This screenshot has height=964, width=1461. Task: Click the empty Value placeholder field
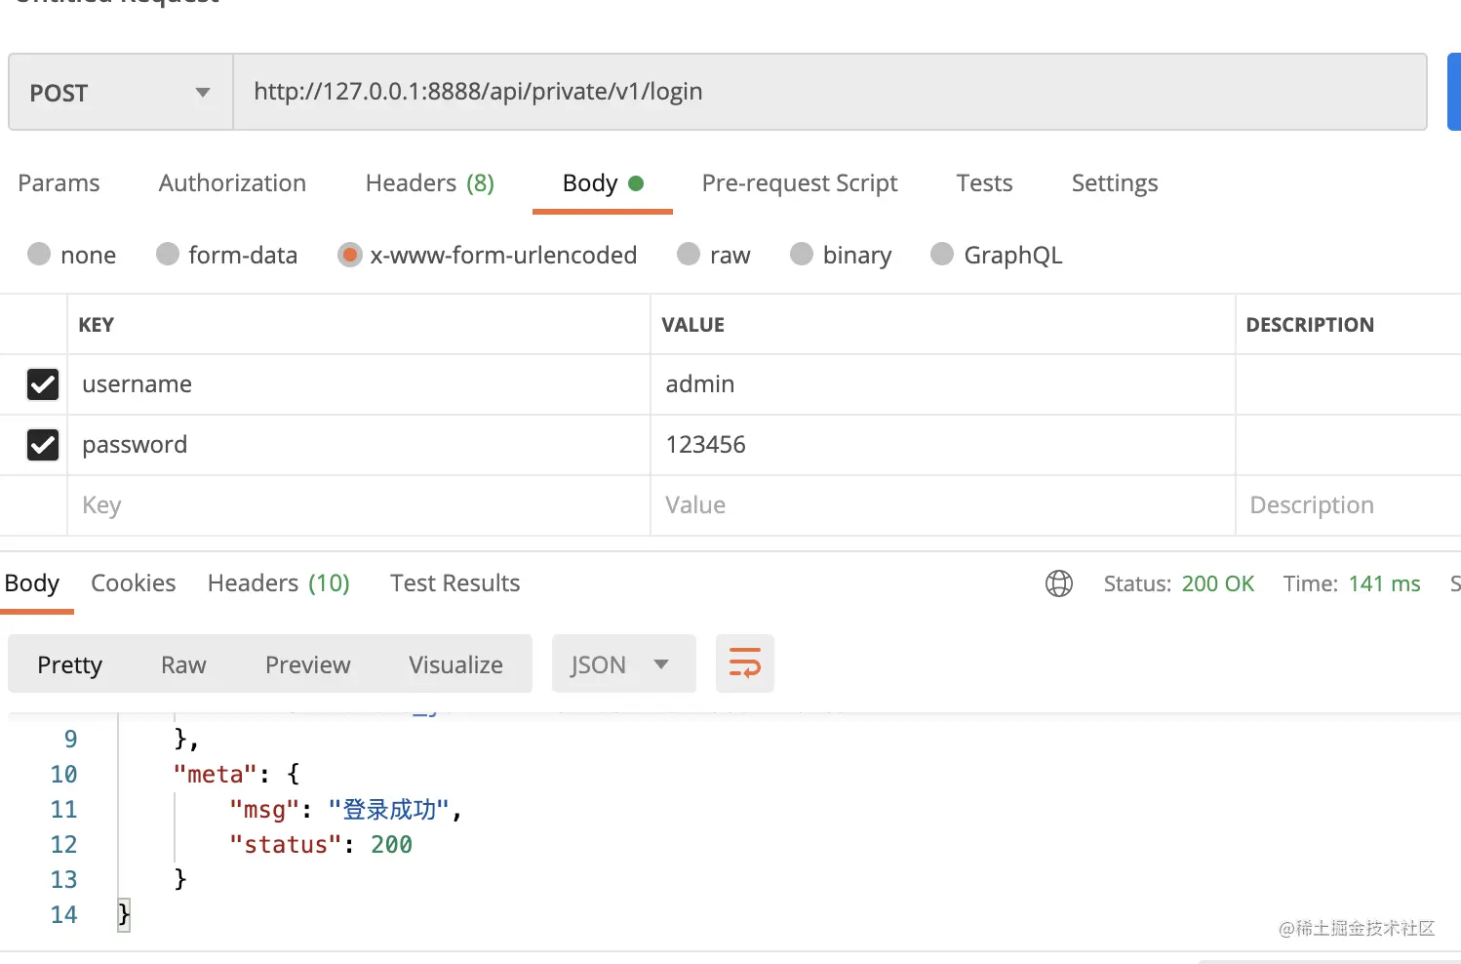point(943,505)
